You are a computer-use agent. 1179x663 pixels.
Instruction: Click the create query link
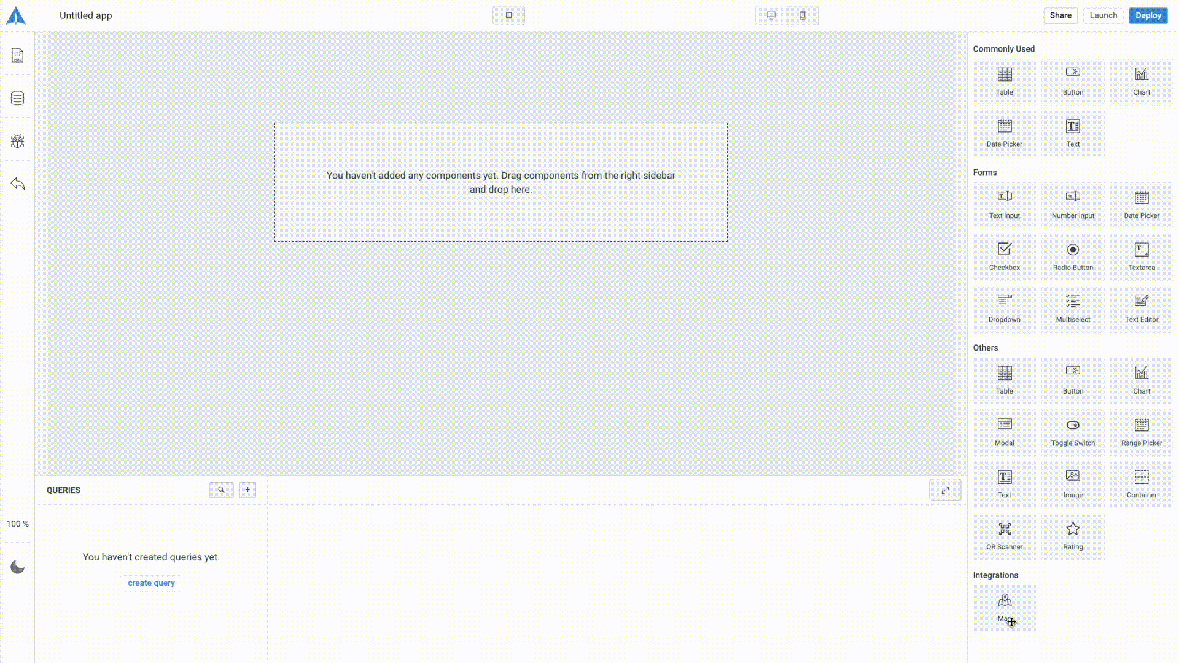click(x=151, y=583)
